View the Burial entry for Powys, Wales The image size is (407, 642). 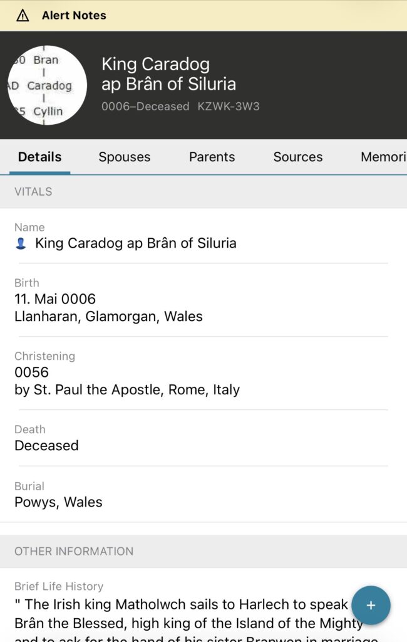(x=58, y=502)
